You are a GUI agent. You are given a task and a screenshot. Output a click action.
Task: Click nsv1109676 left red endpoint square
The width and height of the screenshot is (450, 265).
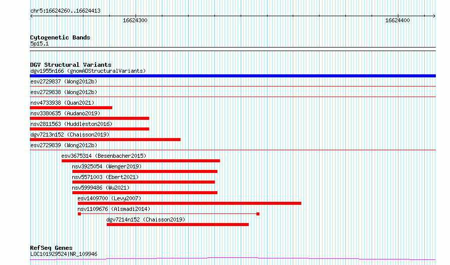click(x=79, y=214)
